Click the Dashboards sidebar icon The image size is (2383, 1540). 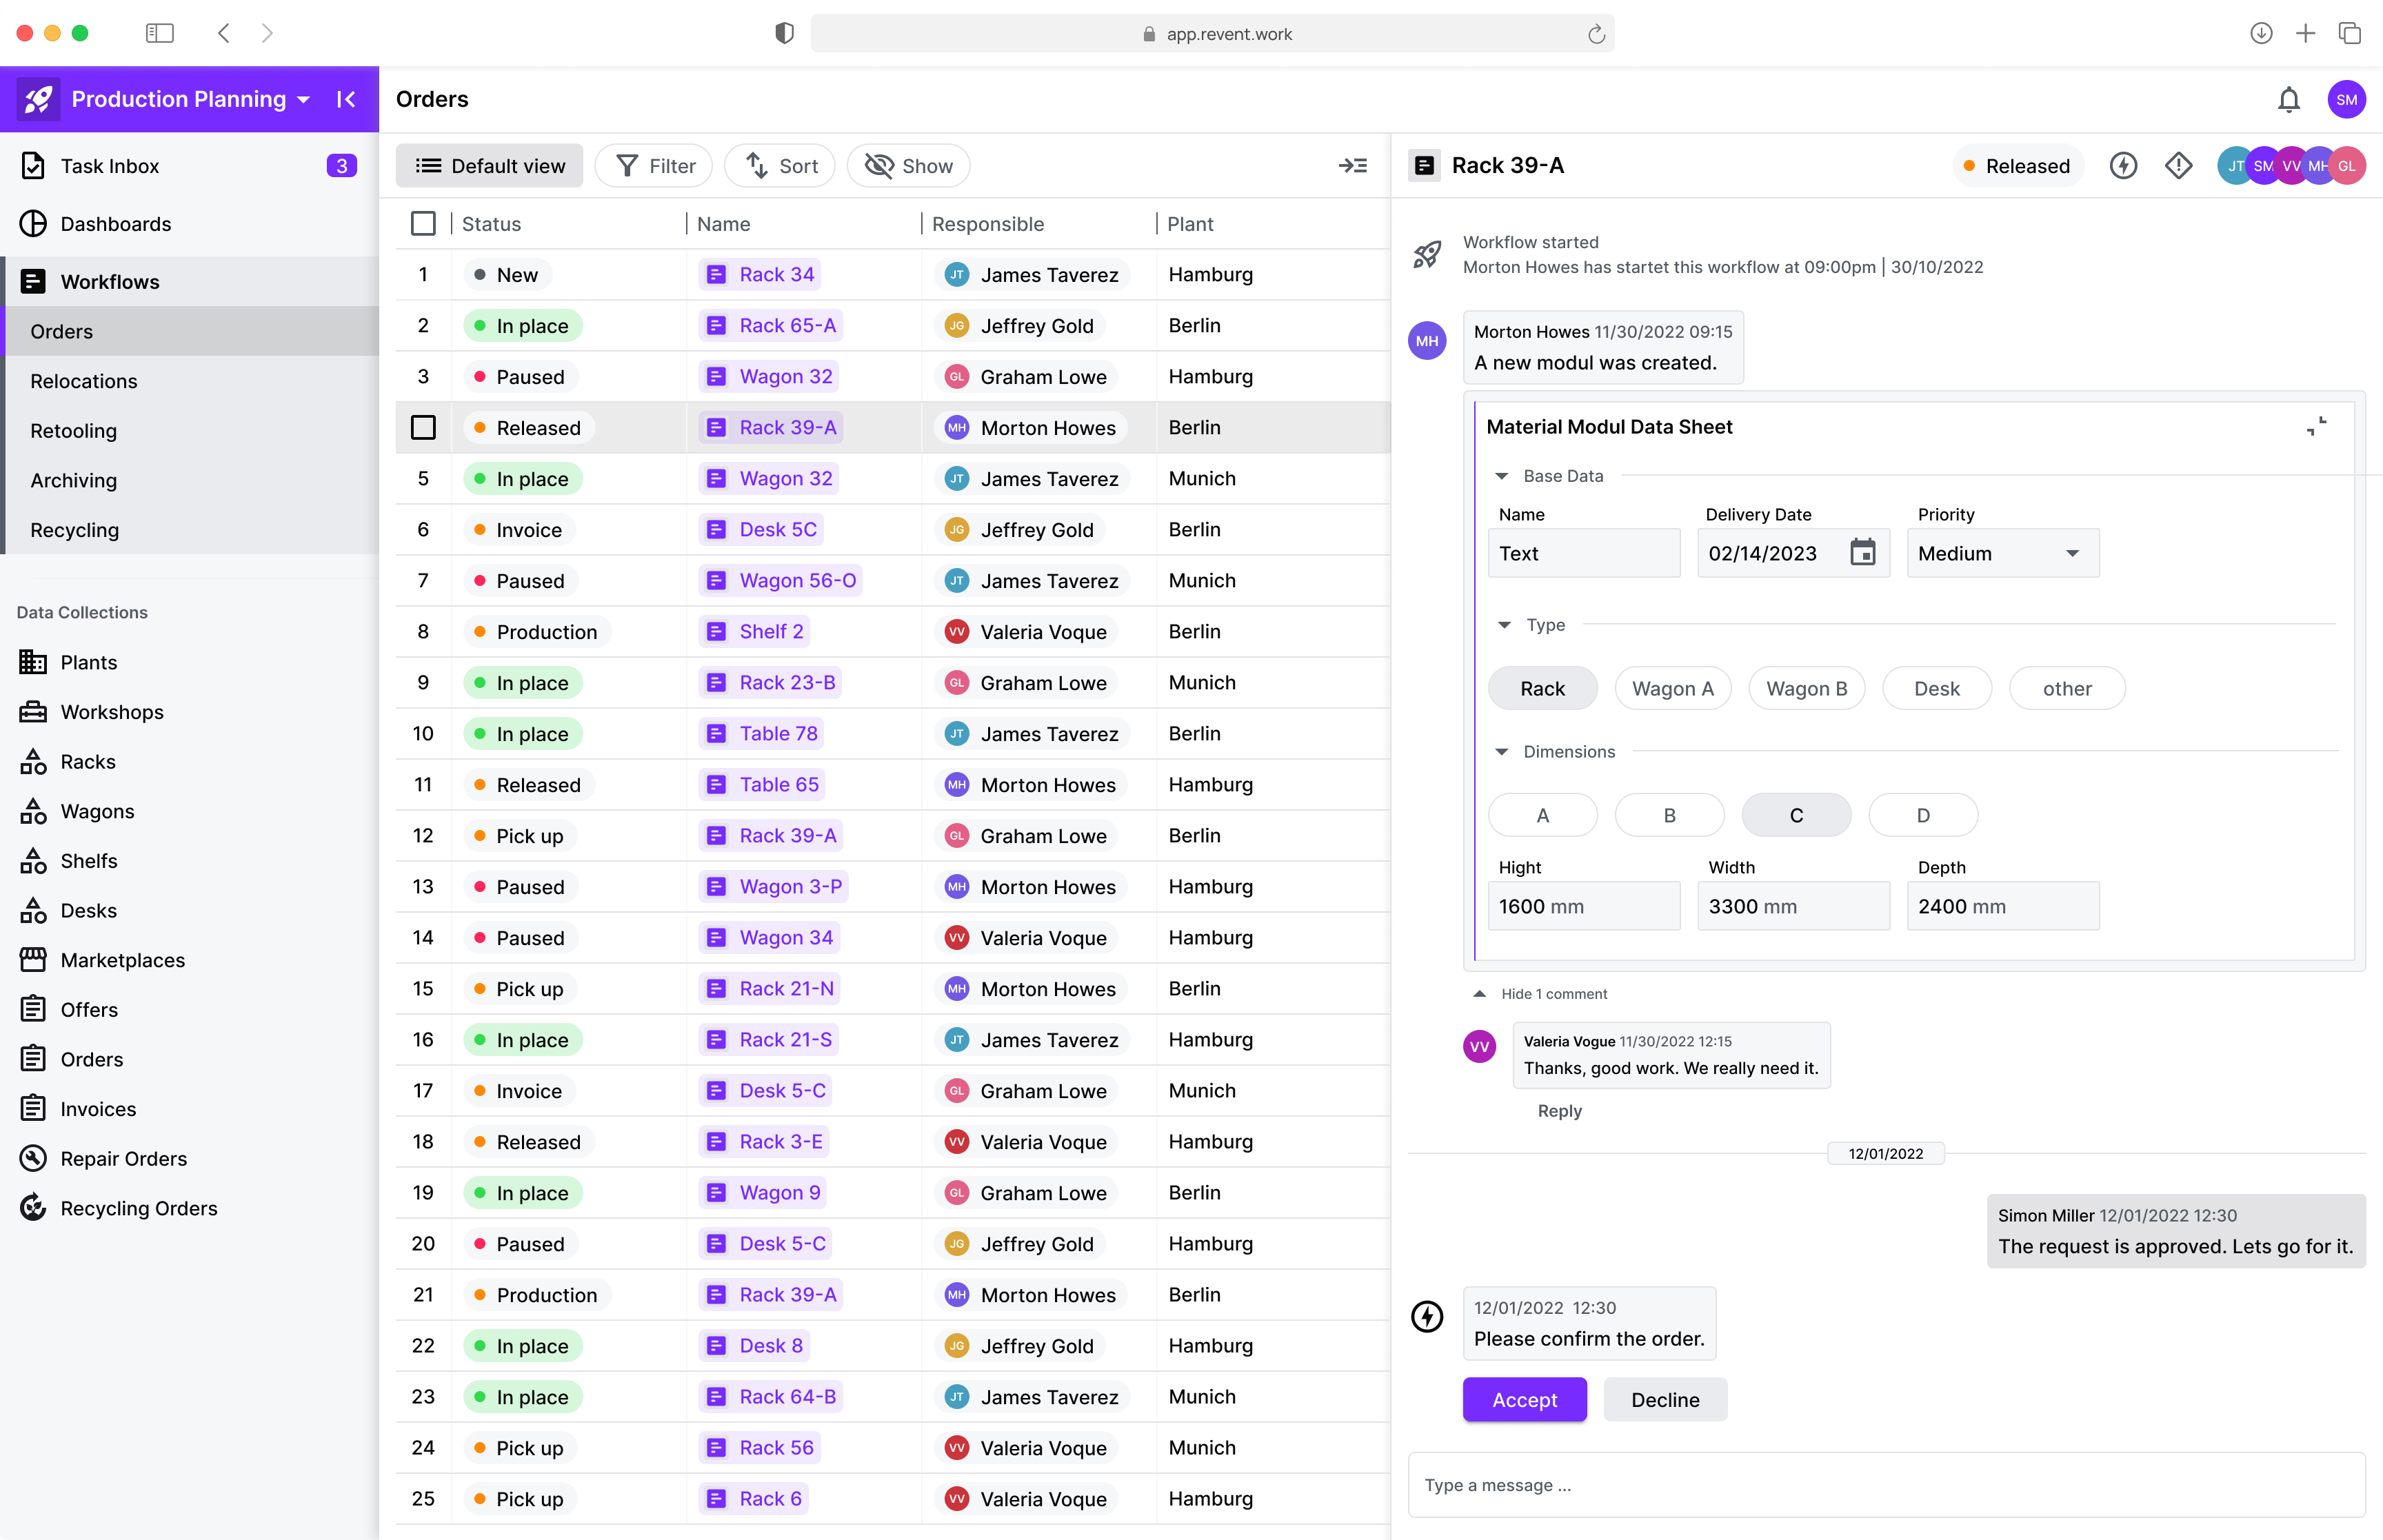pyautogui.click(x=33, y=224)
